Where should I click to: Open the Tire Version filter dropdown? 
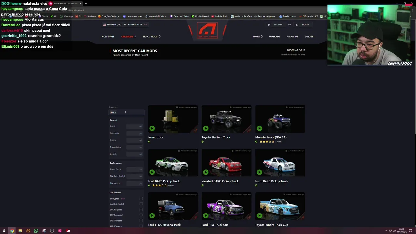coord(134,183)
